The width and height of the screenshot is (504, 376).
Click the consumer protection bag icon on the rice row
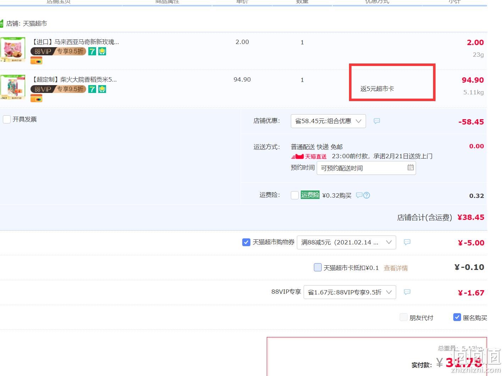pos(102,89)
